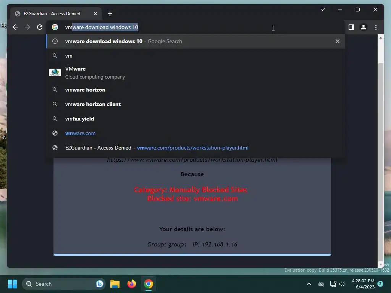Open Chrome's side panel

pos(351,27)
